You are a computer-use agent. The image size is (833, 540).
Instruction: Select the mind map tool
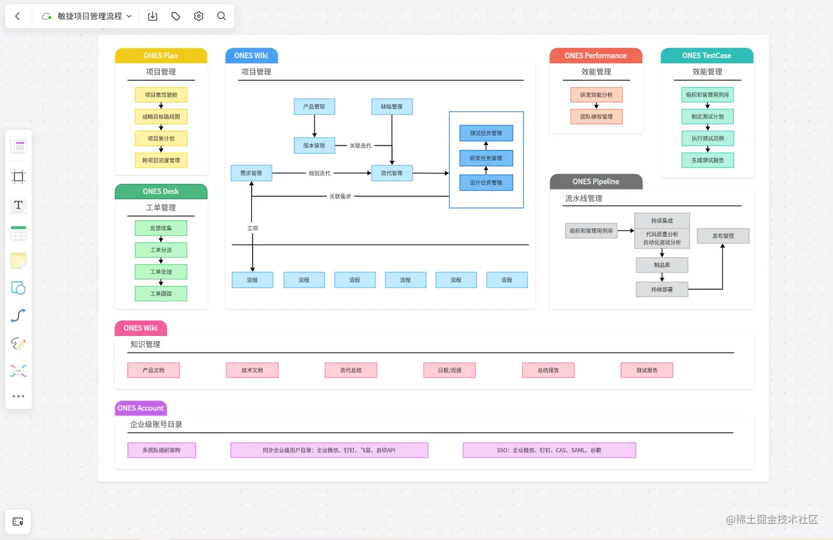(18, 371)
